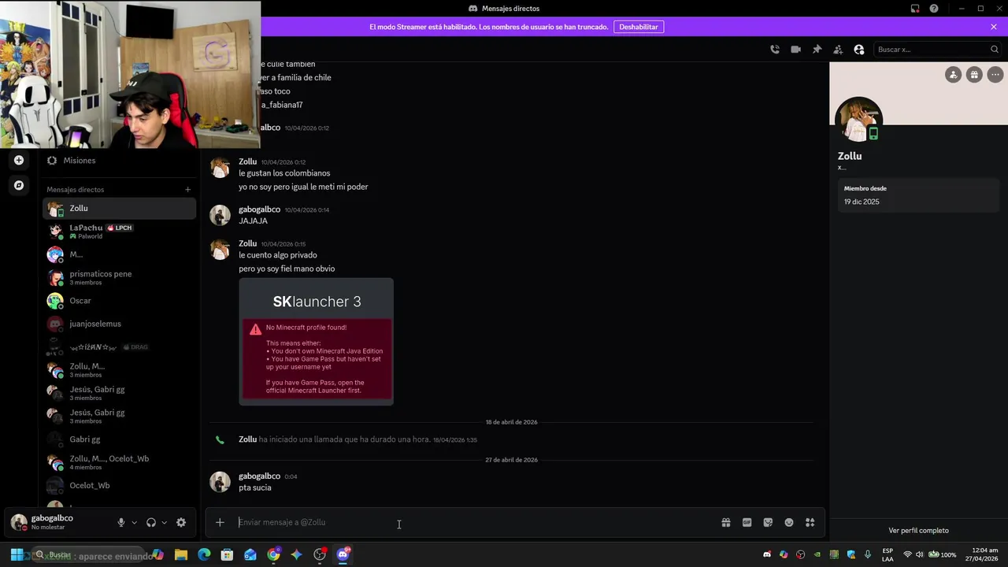
Task: Open the sticker picker
Action: (x=768, y=522)
